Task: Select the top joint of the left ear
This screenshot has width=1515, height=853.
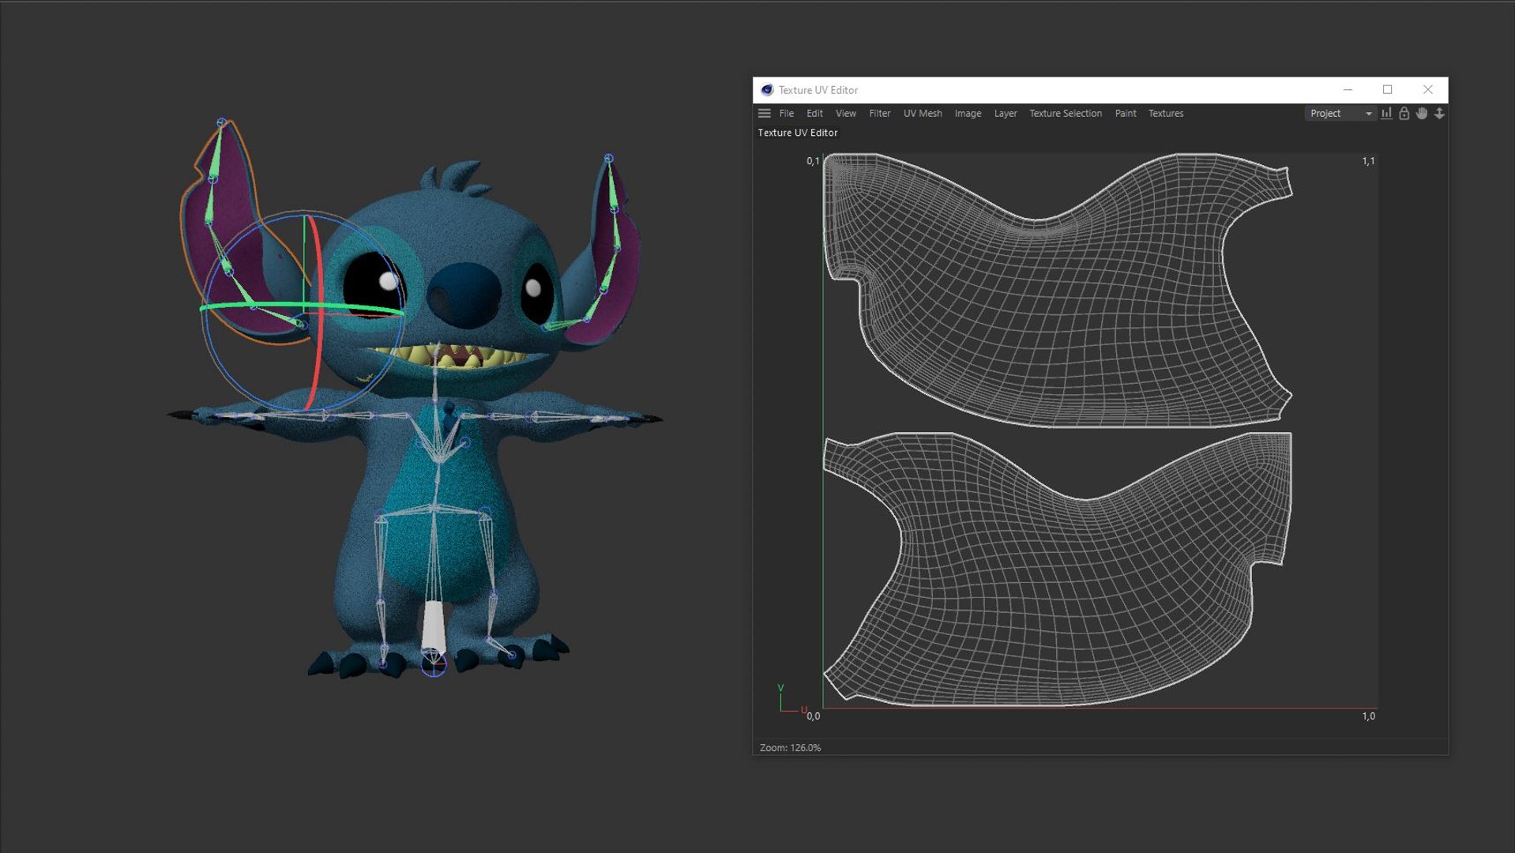Action: (222, 122)
